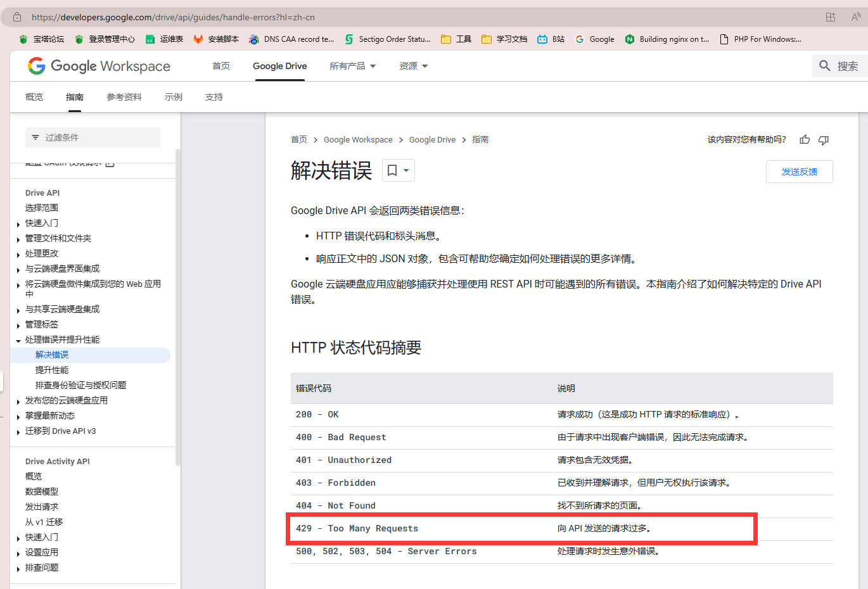Open 数据模型 under Drive Activity API

(x=42, y=491)
